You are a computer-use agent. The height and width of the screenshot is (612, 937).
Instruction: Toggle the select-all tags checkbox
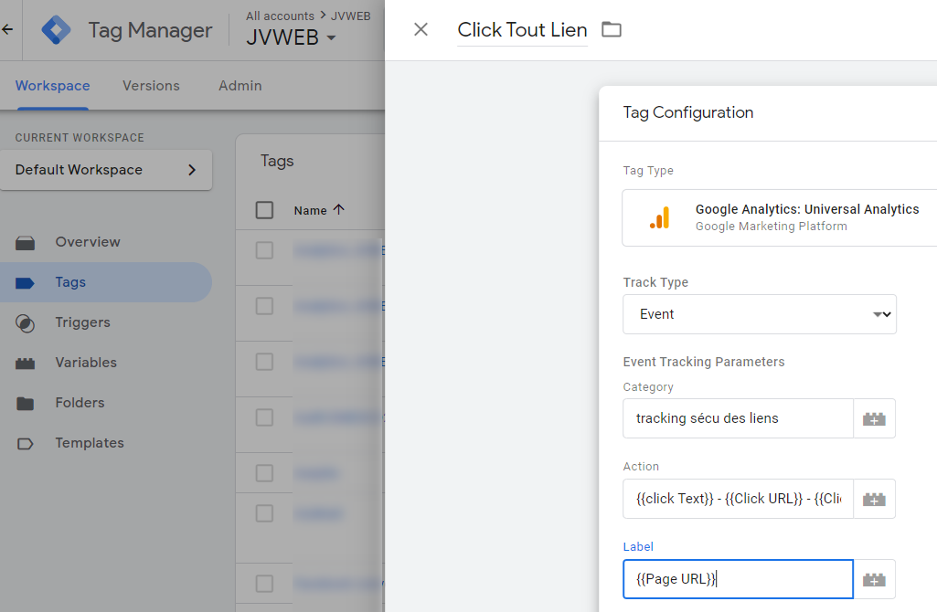pos(264,210)
